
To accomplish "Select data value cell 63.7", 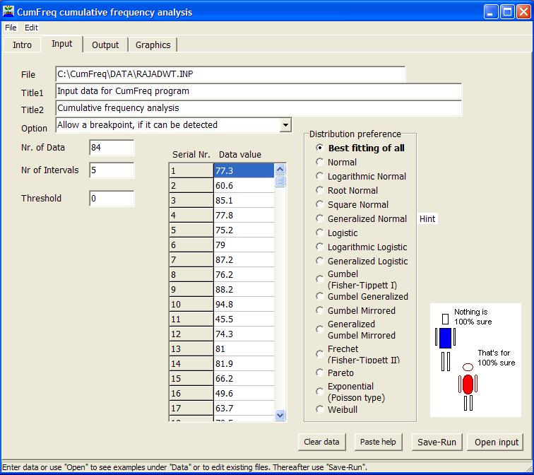I will [x=244, y=408].
